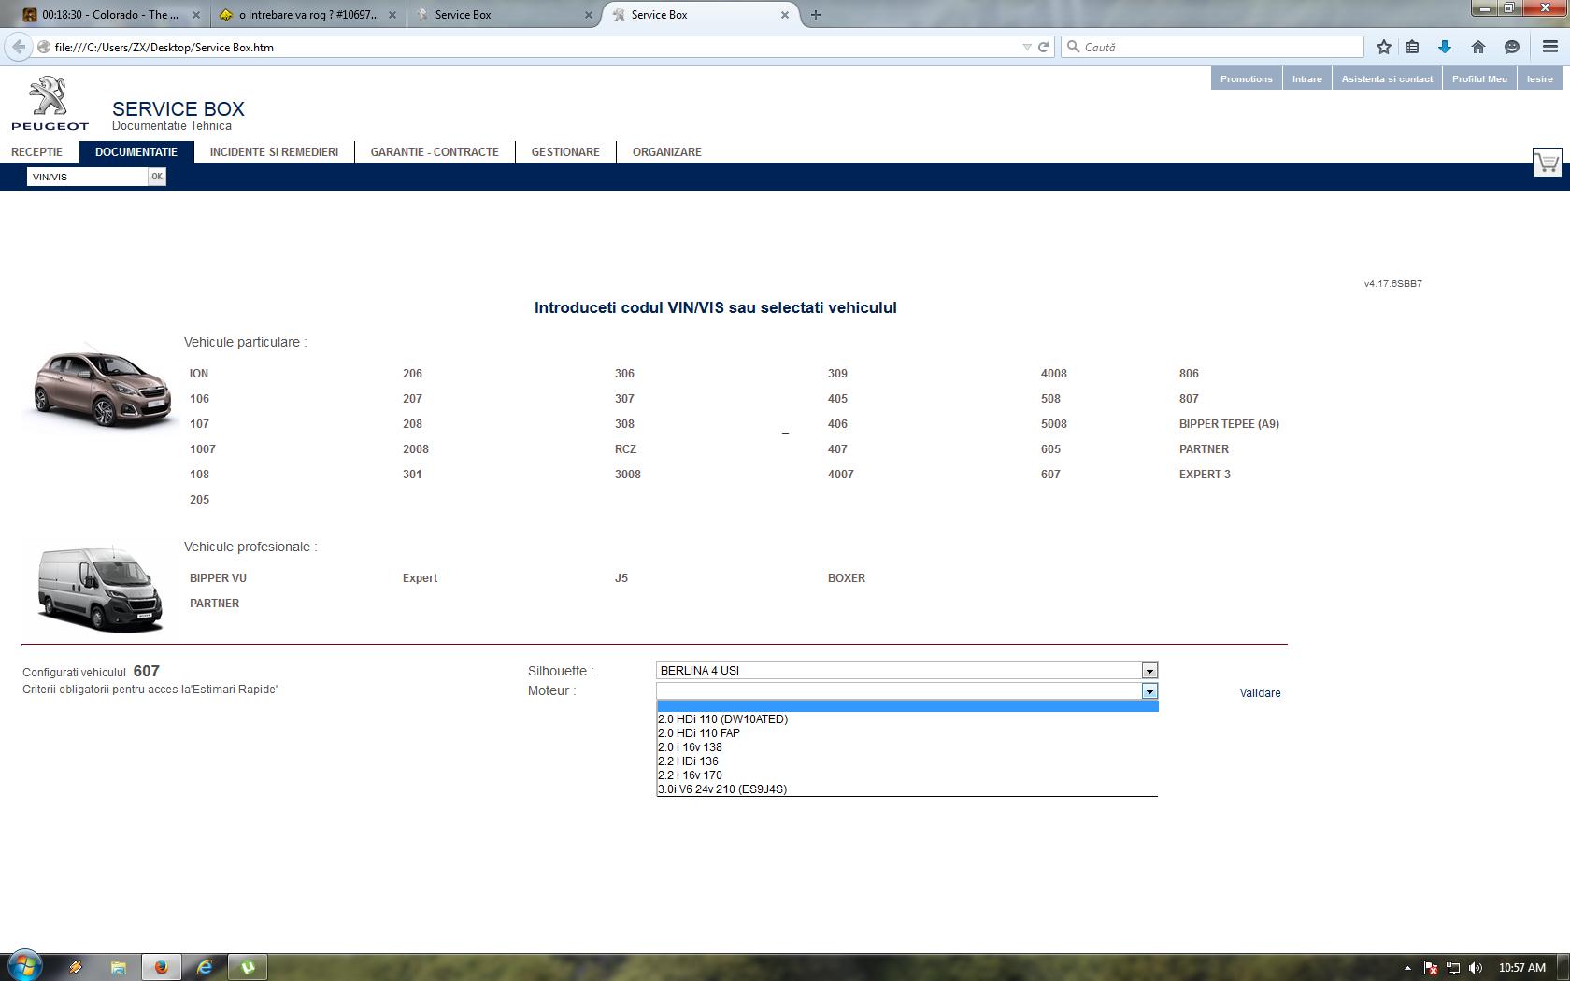Show hidden tray icons arrow

click(1407, 968)
